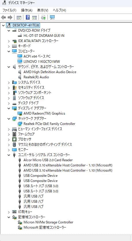Select LENOVO 11KGCTO1WW entry
The height and width of the screenshot is (241, 132).
[x=42, y=62]
